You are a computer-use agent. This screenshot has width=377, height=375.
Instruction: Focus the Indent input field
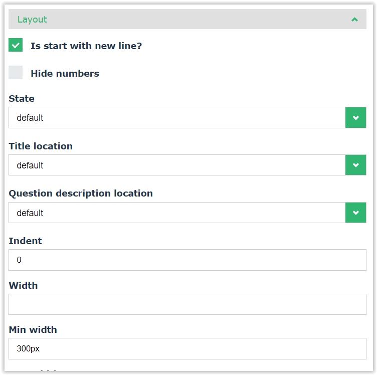(187, 260)
